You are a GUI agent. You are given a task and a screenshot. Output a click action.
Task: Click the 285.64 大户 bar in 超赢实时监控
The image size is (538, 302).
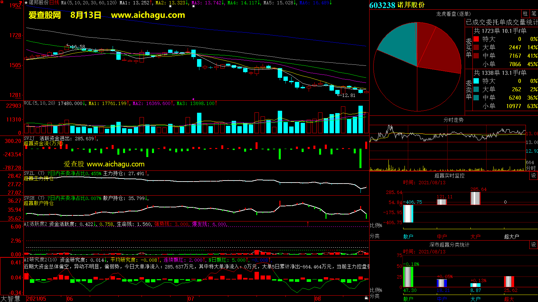click(475, 198)
